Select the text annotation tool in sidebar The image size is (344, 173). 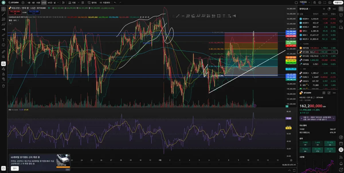click(3, 40)
